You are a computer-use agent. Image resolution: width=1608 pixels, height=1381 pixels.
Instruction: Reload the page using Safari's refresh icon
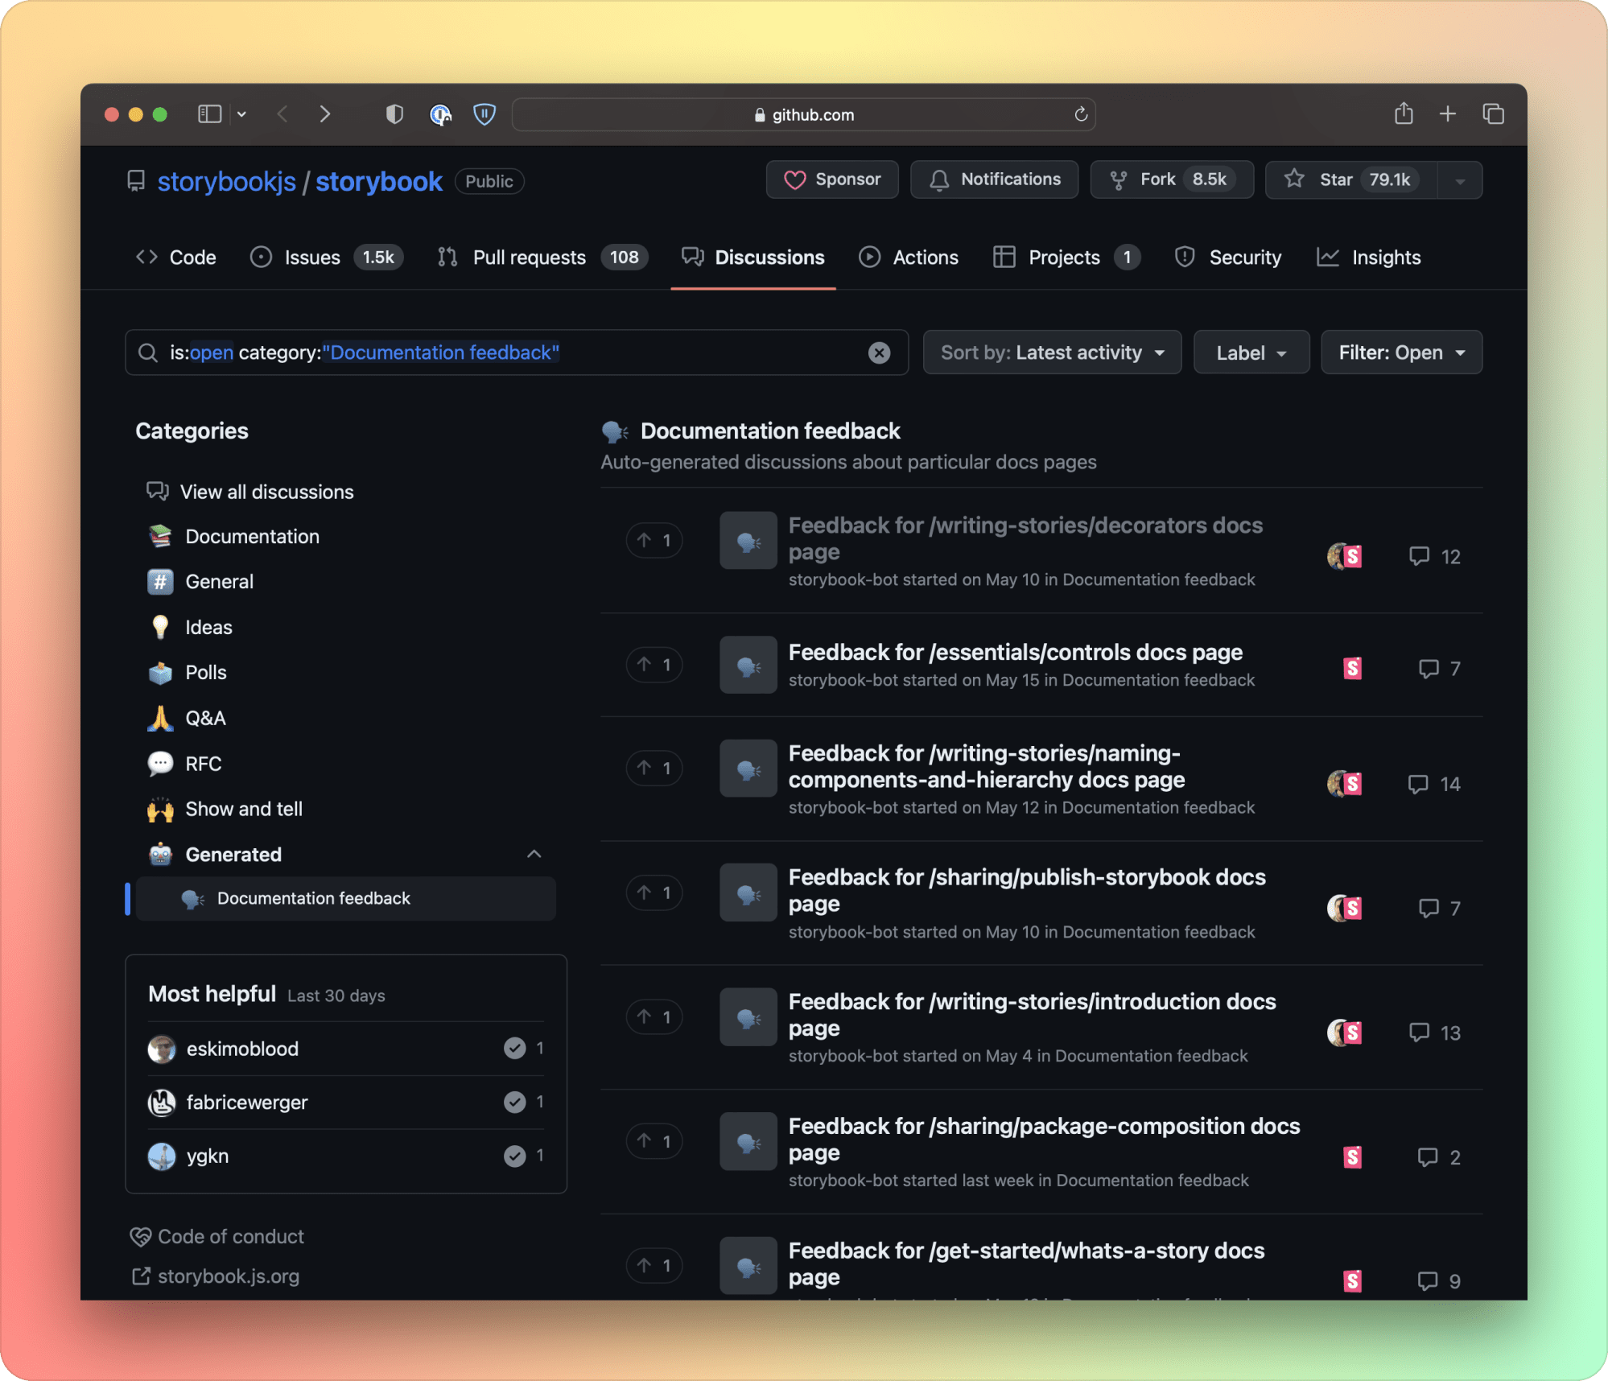(1080, 114)
